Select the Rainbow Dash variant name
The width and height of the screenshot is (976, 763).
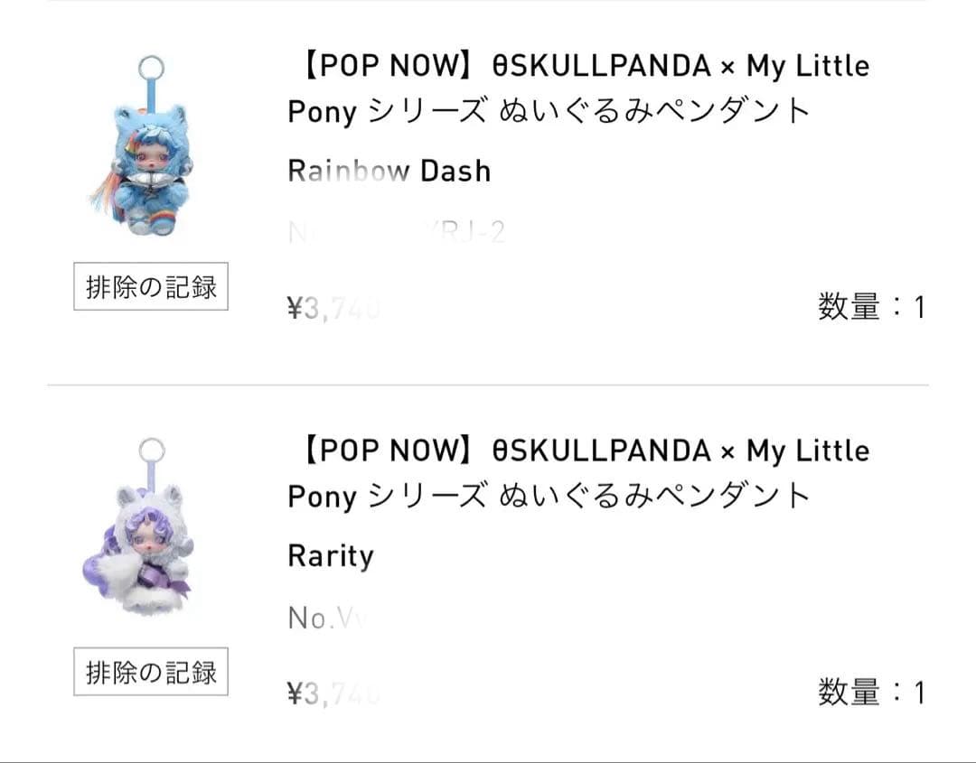389,170
